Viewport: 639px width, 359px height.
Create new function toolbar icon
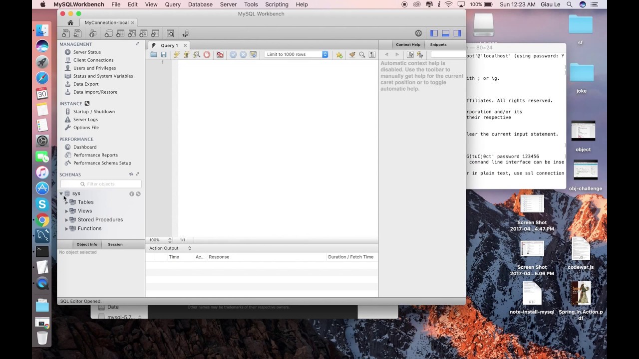pyautogui.click(x=155, y=33)
